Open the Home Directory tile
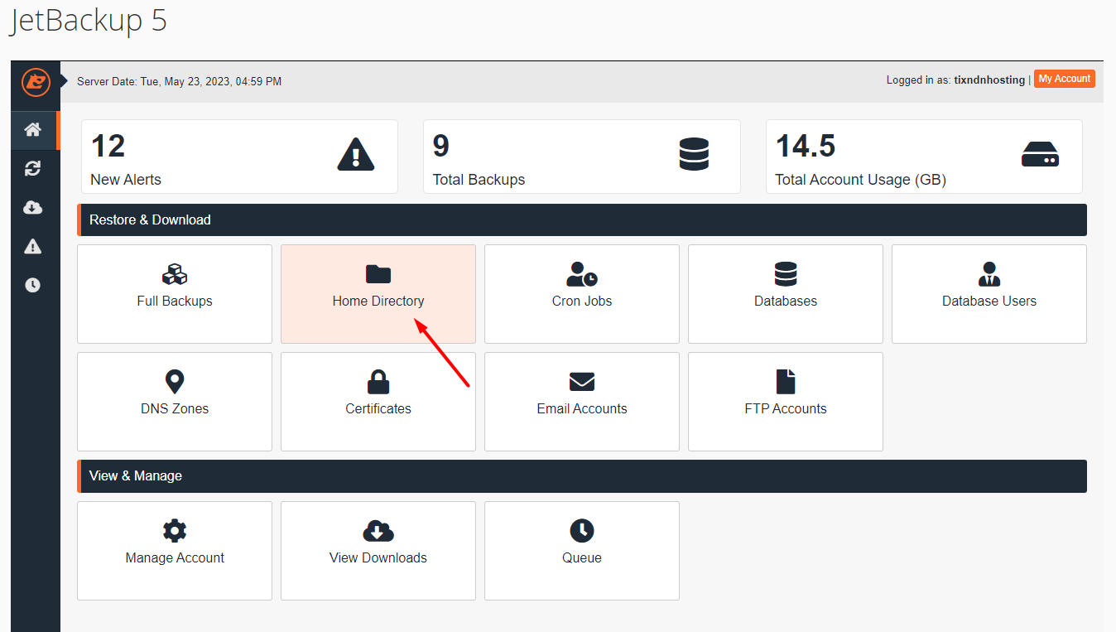This screenshot has width=1116, height=632. click(378, 293)
